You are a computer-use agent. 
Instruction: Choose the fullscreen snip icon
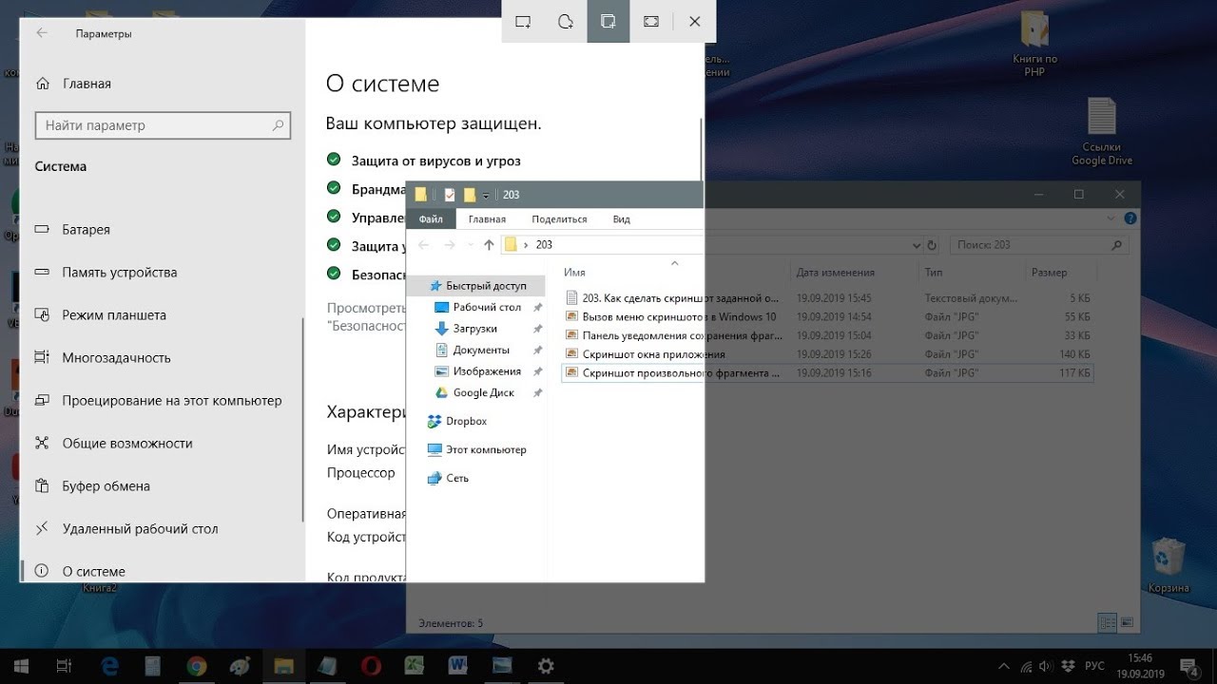(x=651, y=22)
